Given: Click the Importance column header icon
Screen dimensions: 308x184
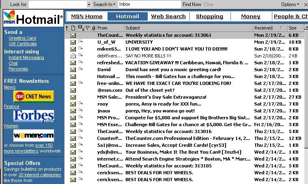Looking at the screenshot, I should [x=67, y=28].
